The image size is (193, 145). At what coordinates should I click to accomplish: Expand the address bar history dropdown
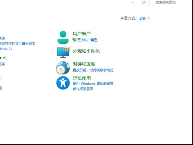pyautogui.click(x=133, y=3)
